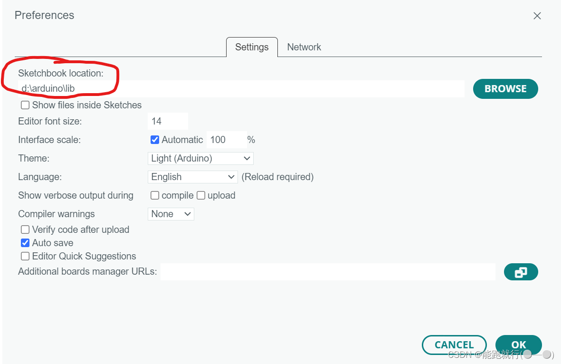The image size is (561, 364).
Task: Click the Preferences dialog title
Action: (44, 15)
